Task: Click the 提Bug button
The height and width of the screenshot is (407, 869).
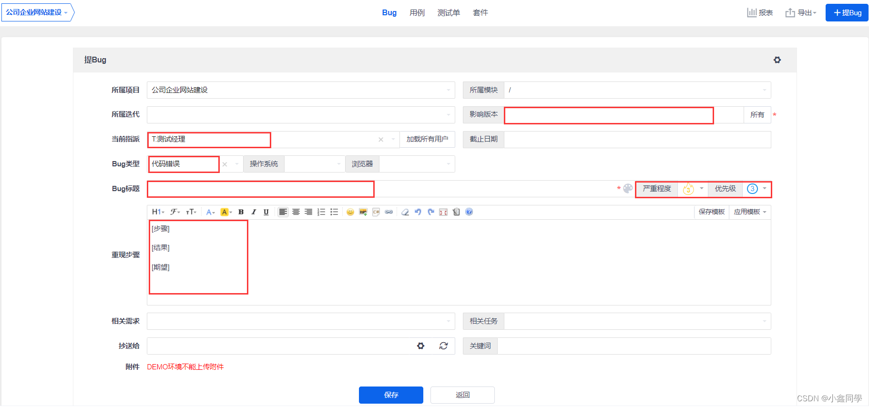Action: click(847, 13)
